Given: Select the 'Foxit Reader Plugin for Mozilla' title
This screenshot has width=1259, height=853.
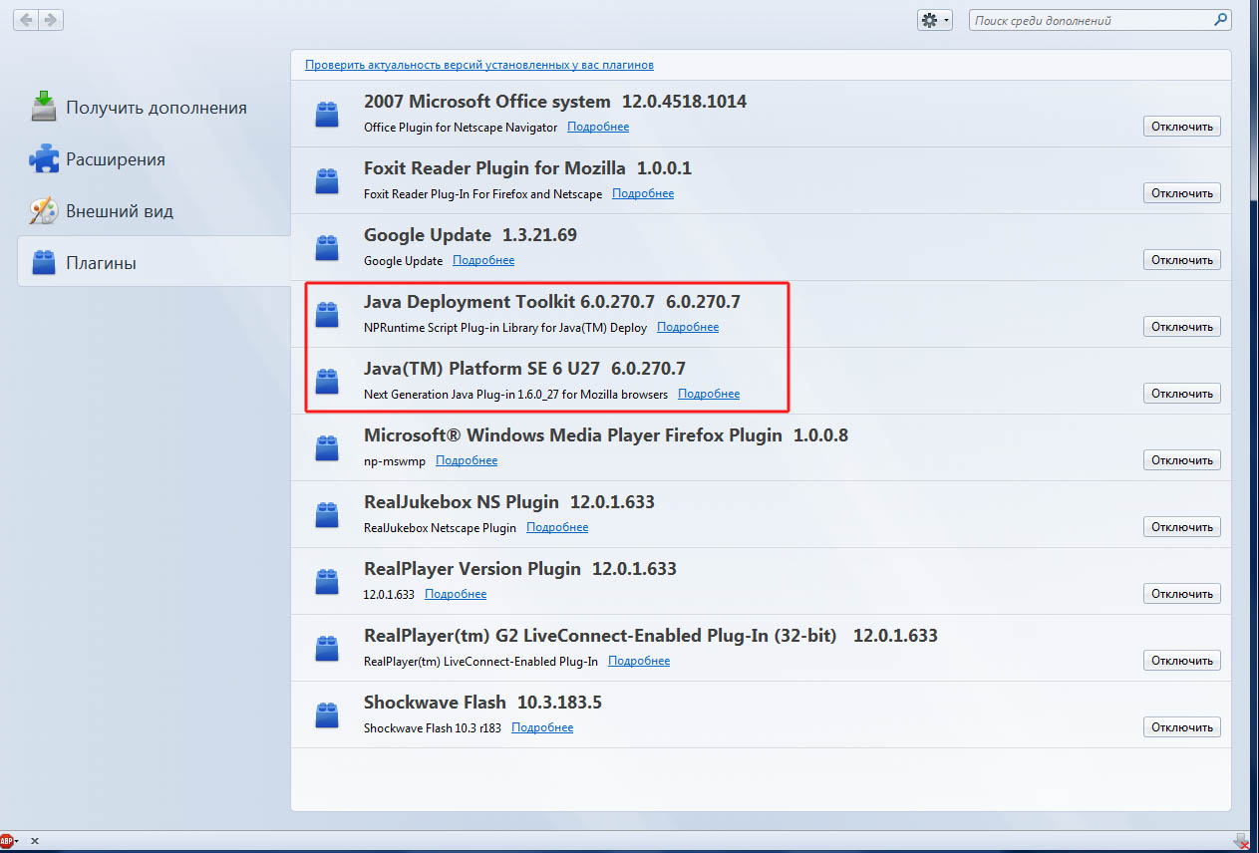Looking at the screenshot, I should pos(494,168).
